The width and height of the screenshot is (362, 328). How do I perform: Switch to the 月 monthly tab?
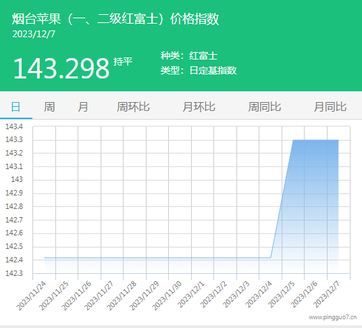click(82, 107)
